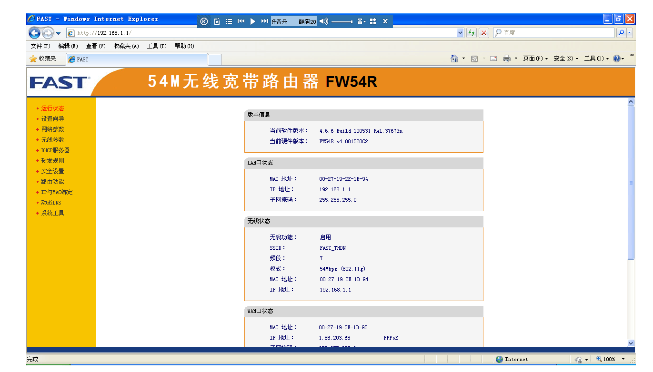Mute audio via the speaker icon
The height and width of the screenshot is (372, 653).
click(x=324, y=21)
